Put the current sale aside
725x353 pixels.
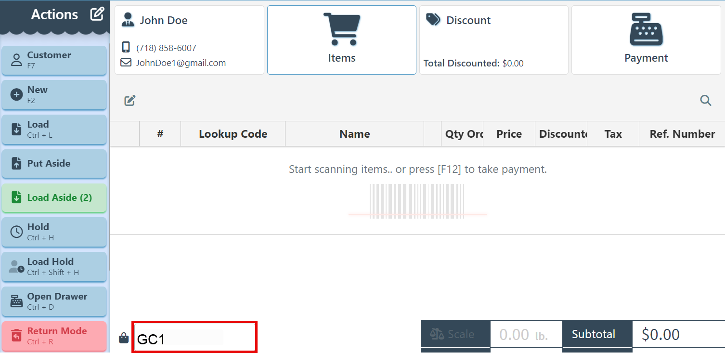click(x=54, y=163)
